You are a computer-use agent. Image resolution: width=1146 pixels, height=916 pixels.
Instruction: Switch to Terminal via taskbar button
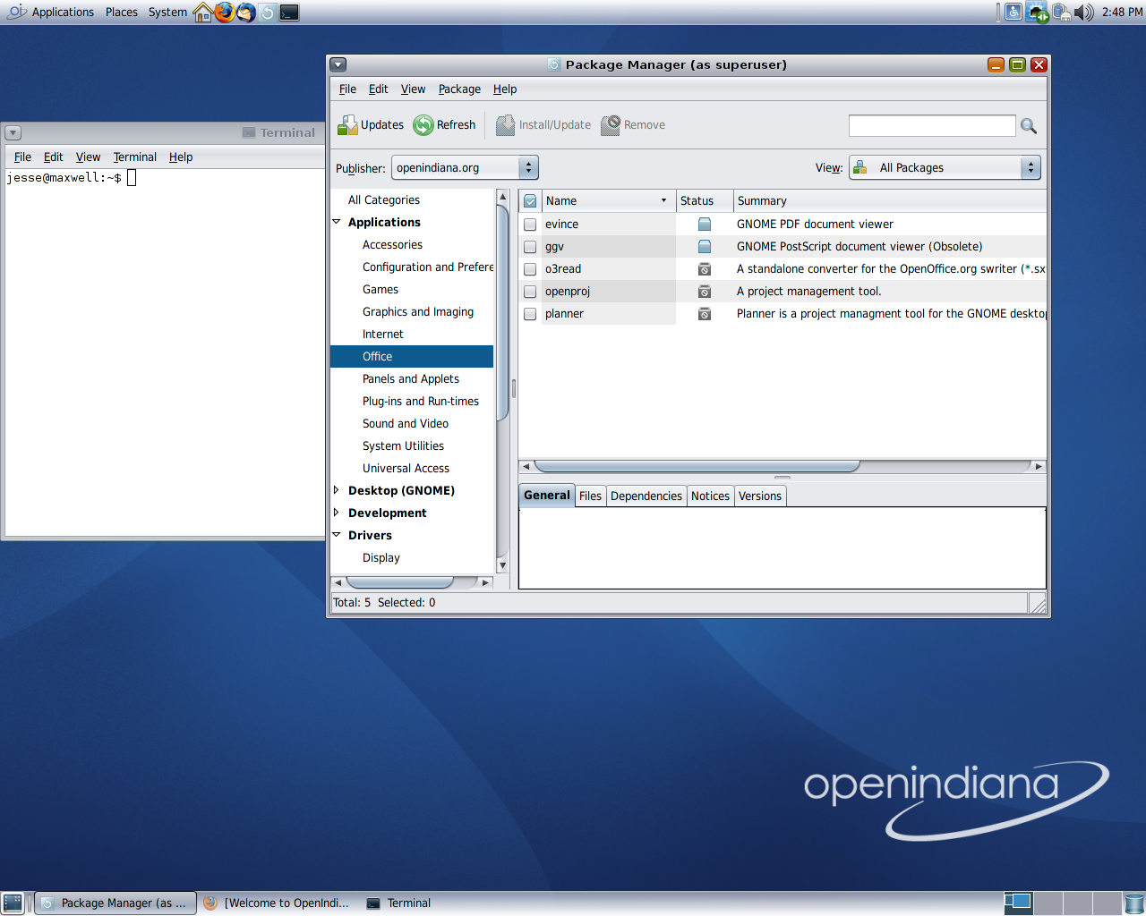(x=399, y=903)
